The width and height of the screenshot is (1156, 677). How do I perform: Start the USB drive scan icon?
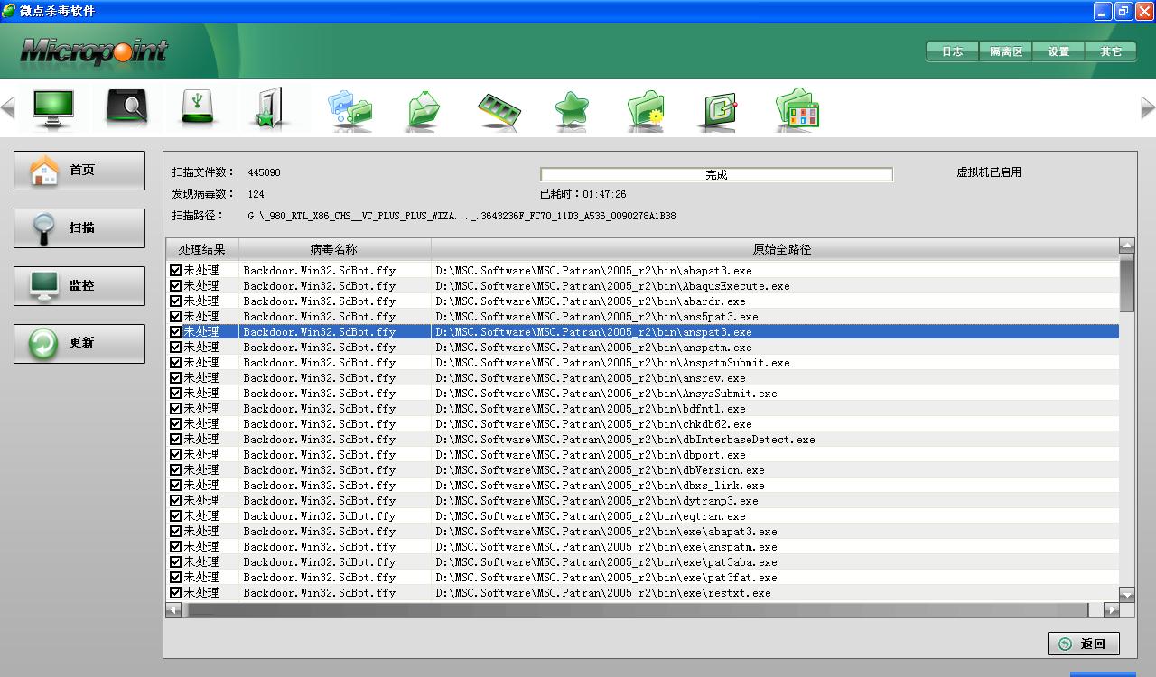coord(199,108)
